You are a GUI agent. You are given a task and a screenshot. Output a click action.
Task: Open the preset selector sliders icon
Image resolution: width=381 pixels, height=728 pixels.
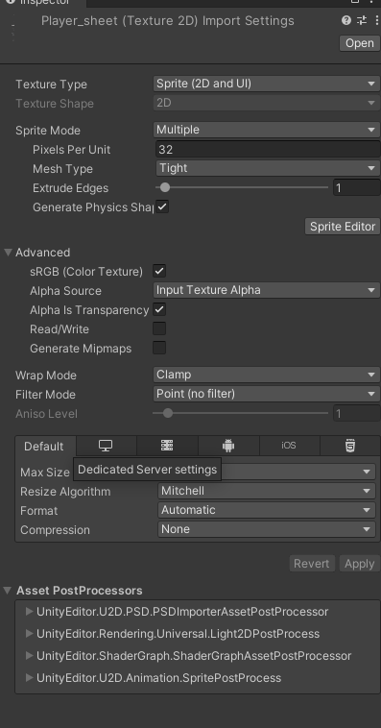click(x=362, y=20)
